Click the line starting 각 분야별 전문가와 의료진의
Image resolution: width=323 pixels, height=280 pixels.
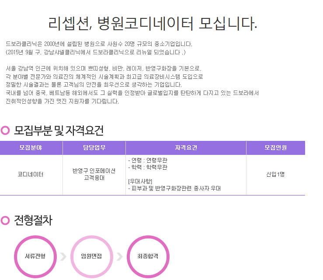(x=104, y=77)
